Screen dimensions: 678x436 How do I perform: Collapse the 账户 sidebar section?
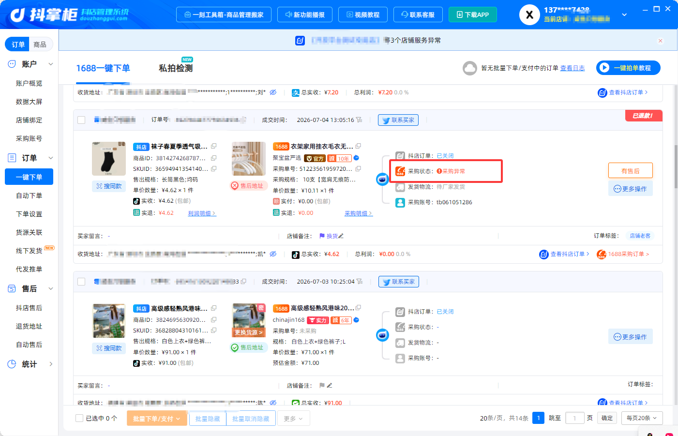(50, 64)
